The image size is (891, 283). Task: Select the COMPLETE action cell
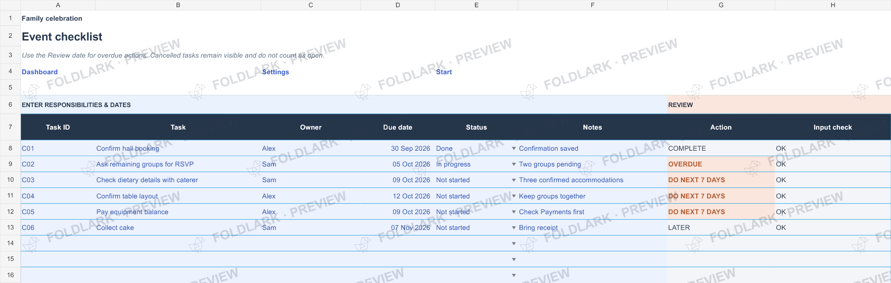coord(721,148)
